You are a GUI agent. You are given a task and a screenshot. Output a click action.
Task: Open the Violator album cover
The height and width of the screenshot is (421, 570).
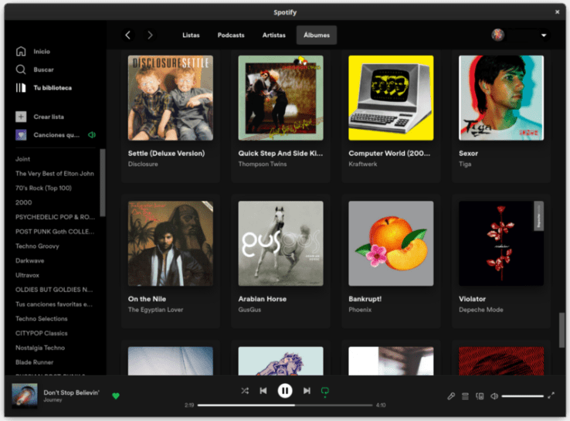pos(501,243)
